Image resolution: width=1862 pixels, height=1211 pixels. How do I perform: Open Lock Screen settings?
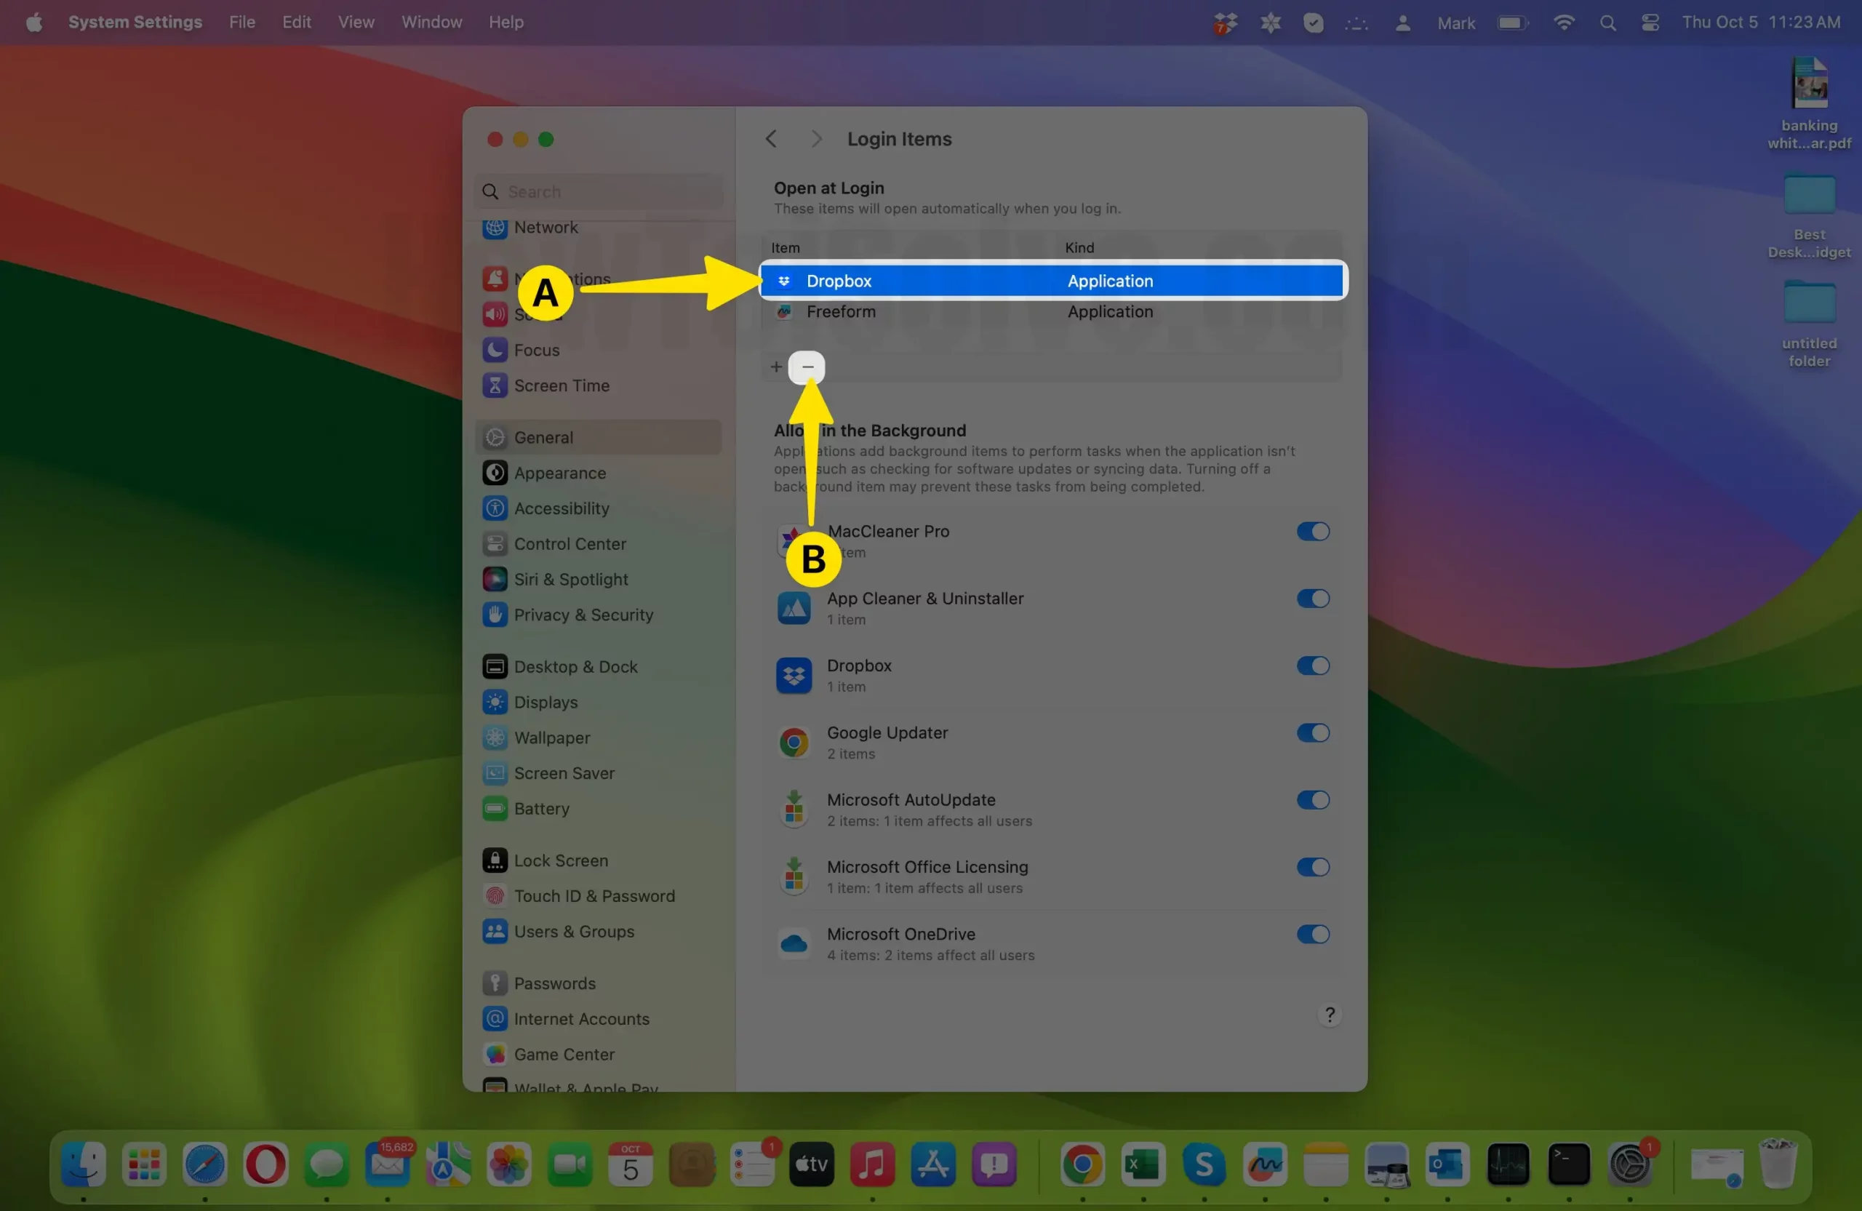point(598,860)
